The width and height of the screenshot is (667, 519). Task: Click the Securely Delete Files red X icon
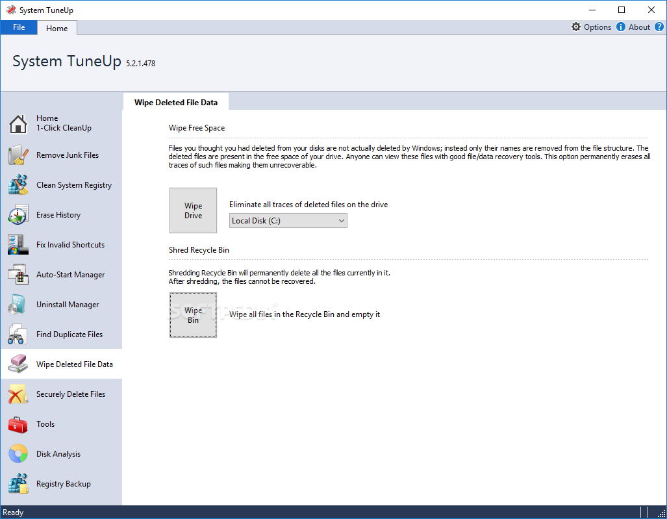pos(18,394)
